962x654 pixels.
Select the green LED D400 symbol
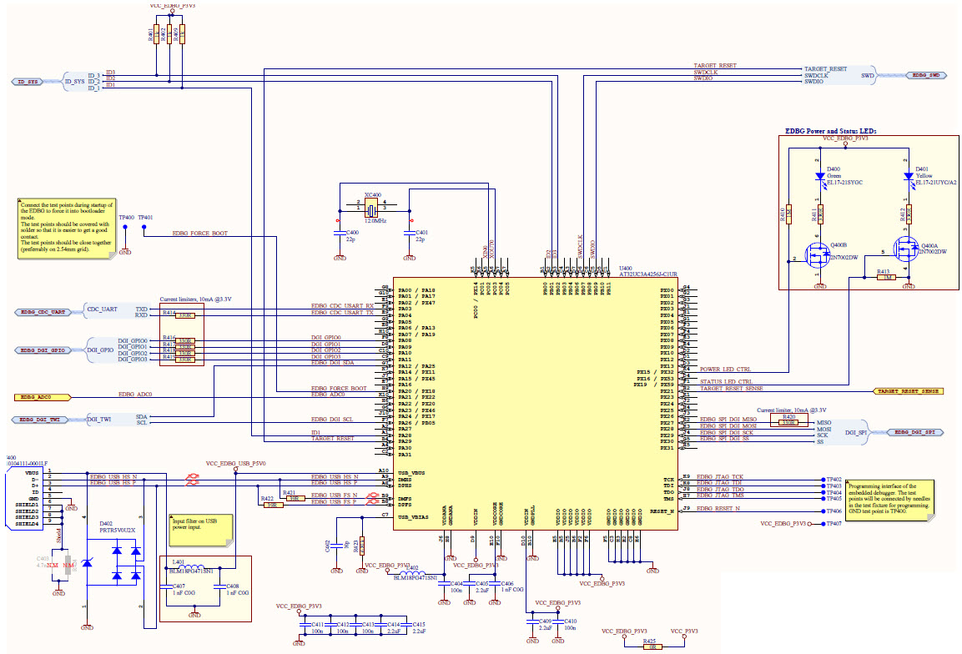click(818, 175)
